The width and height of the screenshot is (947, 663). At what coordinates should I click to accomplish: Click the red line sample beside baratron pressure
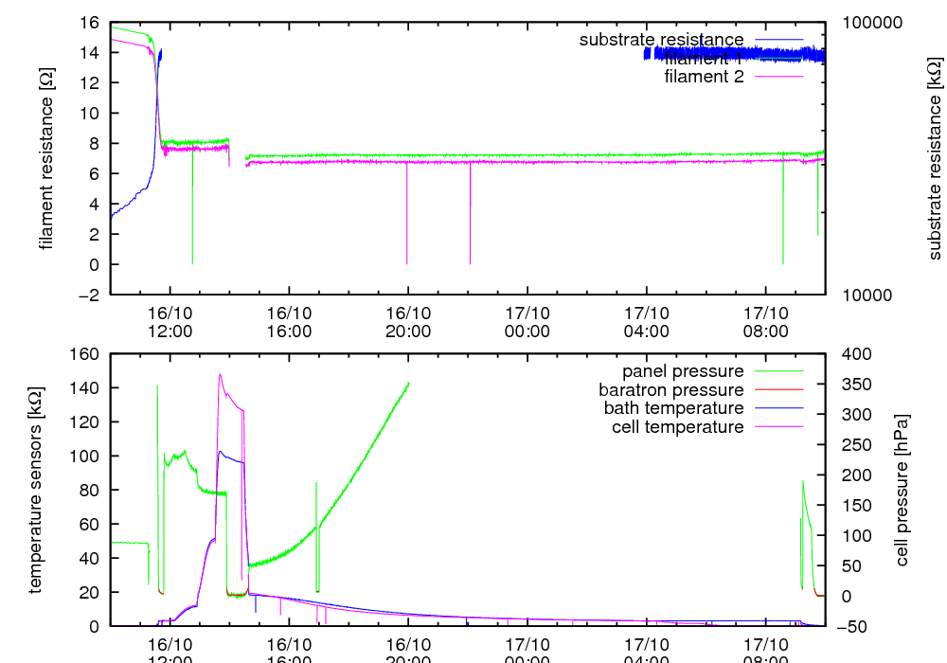pyautogui.click(x=779, y=390)
